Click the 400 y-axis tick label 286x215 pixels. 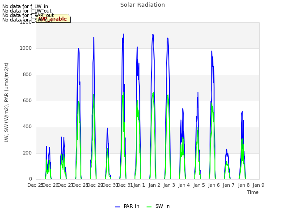tap(27, 127)
